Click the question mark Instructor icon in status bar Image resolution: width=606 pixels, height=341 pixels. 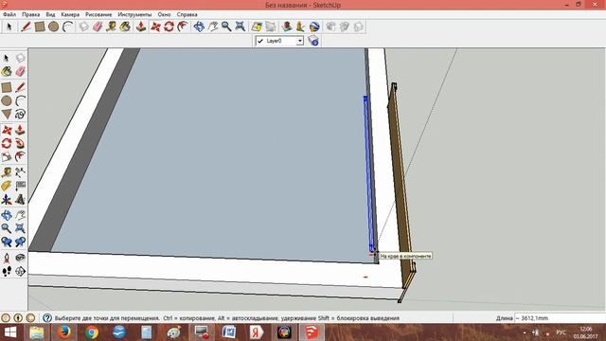point(47,318)
